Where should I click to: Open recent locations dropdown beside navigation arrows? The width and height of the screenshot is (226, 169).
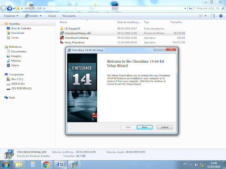coord(14,8)
